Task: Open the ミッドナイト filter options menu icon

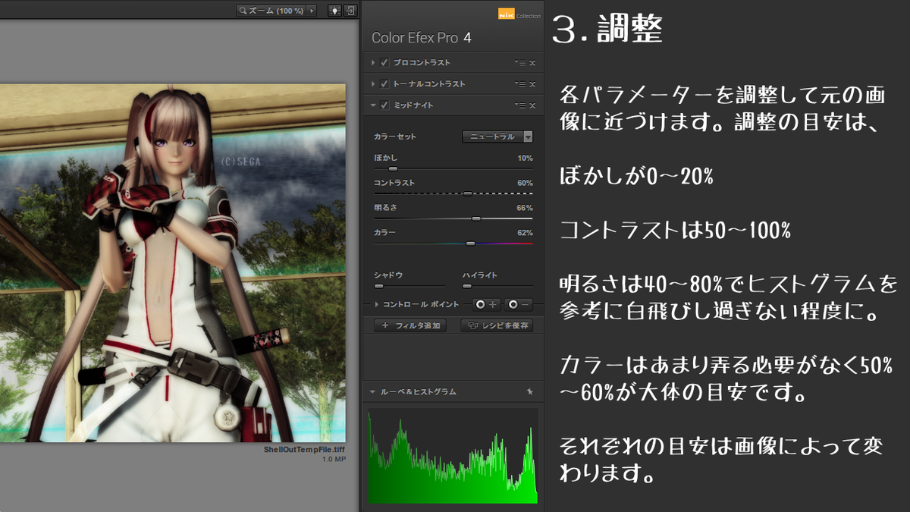Action: (519, 105)
